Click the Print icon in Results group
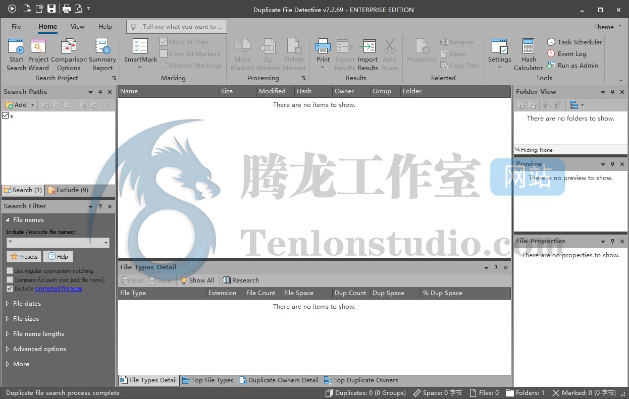 point(323,46)
